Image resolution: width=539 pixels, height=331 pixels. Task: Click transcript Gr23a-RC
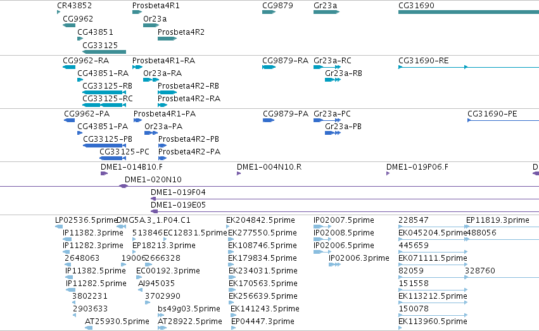pos(327,67)
